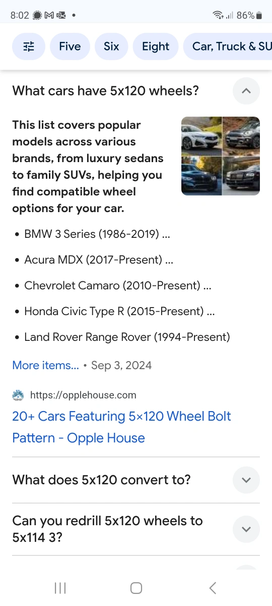Tap the Opple House site favicon
This screenshot has height=606, width=272.
[x=18, y=395]
